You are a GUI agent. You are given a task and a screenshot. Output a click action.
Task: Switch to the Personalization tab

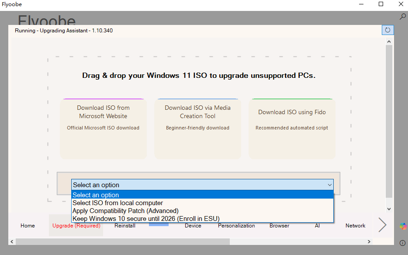pos(236,226)
